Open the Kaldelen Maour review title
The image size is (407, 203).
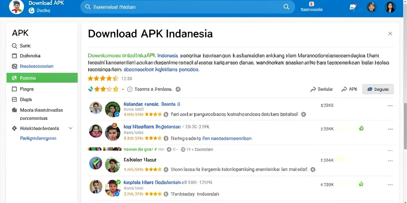click(x=140, y=160)
